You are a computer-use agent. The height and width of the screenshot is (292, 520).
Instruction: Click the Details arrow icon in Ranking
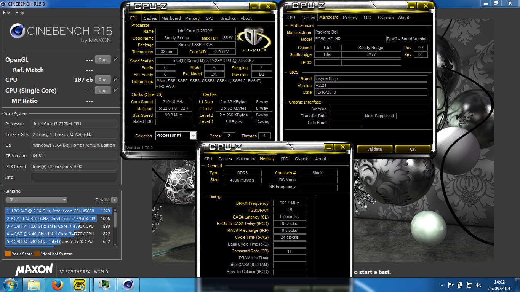click(114, 200)
